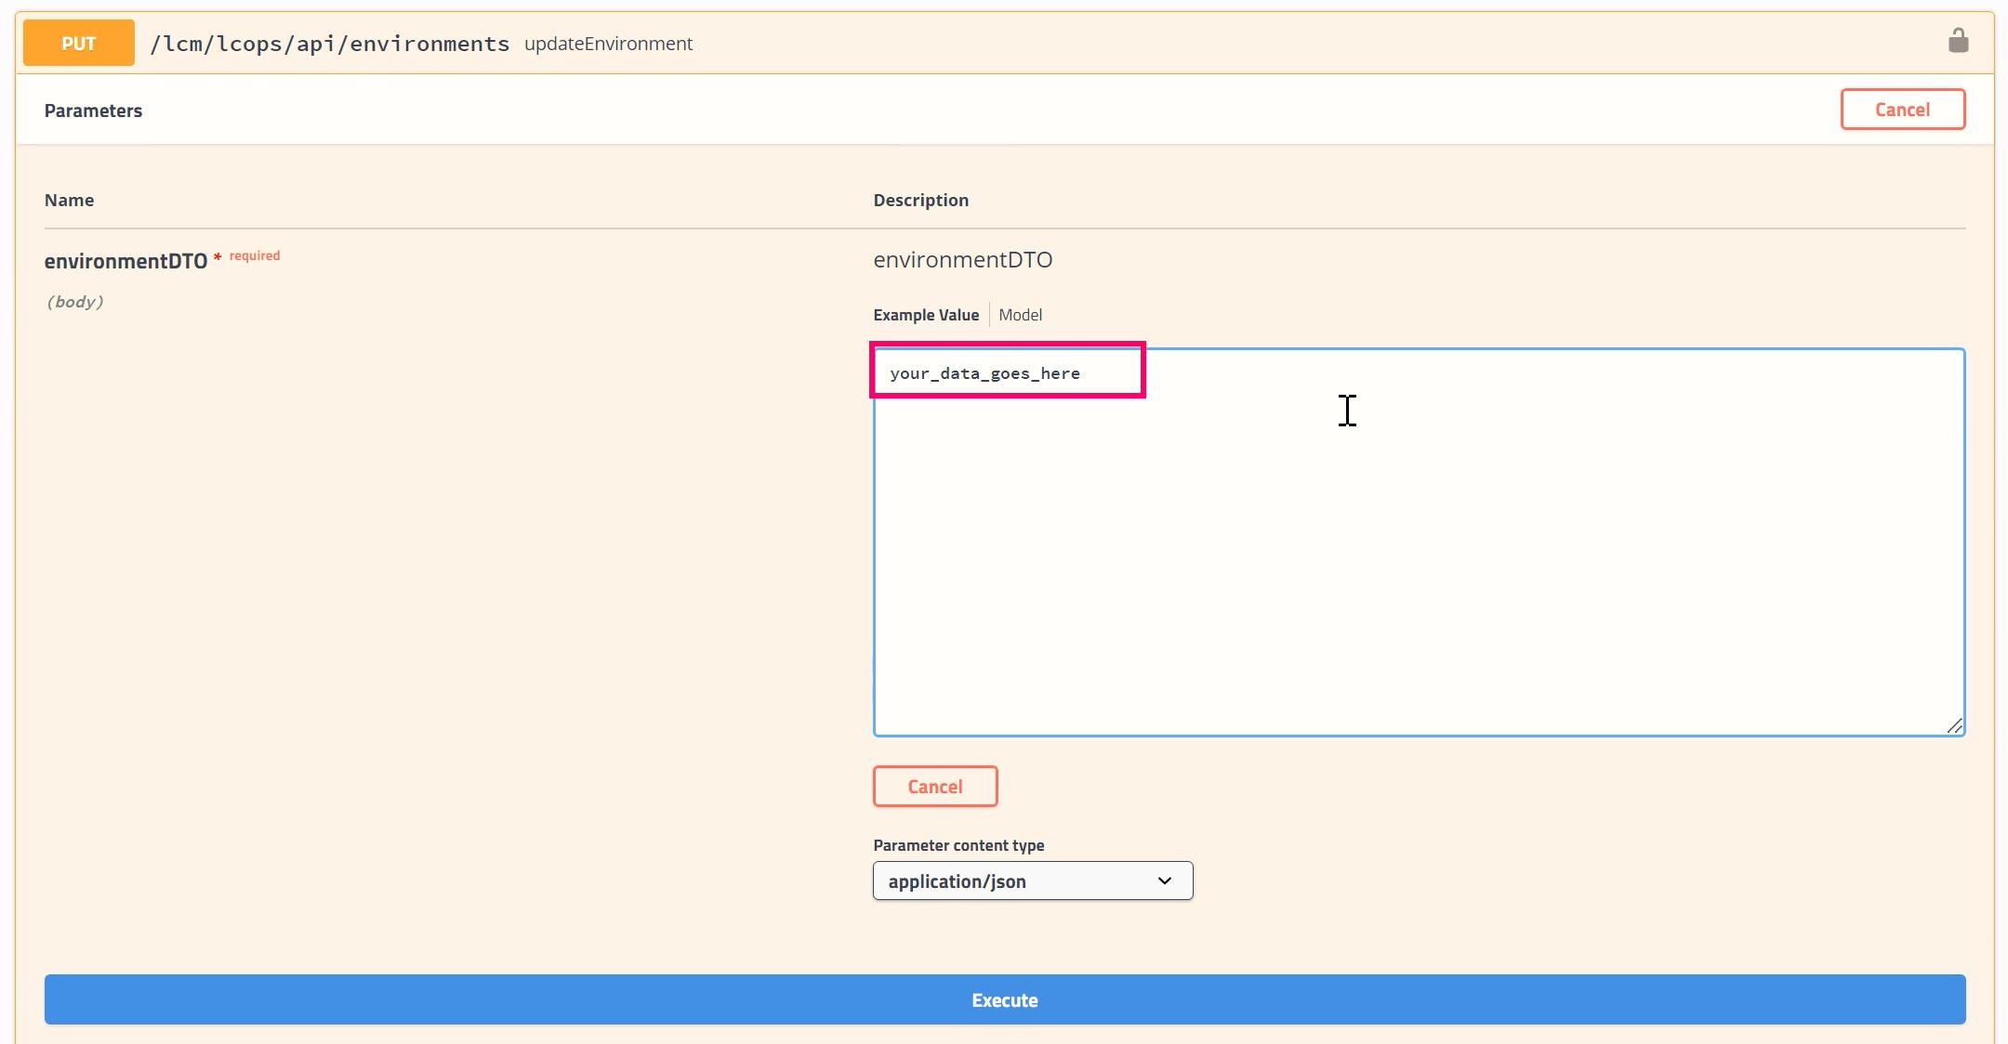This screenshot has height=1044, width=2008.
Task: Click the orange PUT method badge
Action: [x=78, y=44]
